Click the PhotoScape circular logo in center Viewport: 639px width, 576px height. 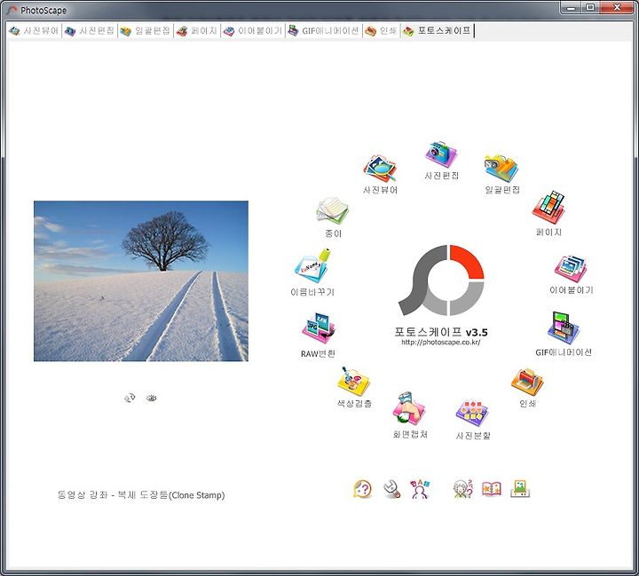tap(441, 280)
